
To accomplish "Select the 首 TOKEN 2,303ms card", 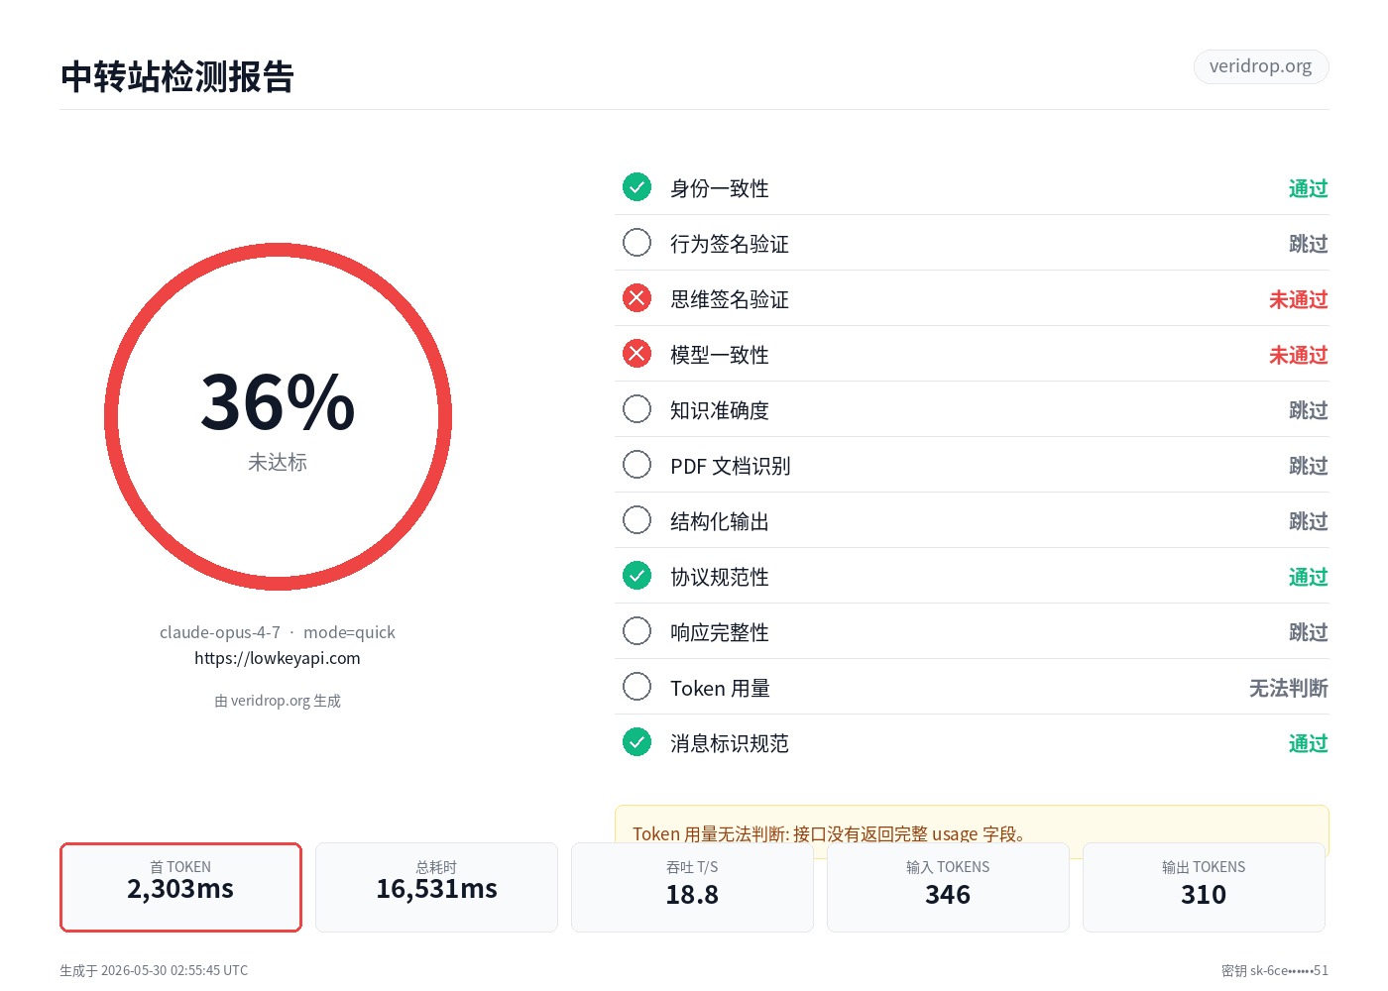I will coord(180,887).
